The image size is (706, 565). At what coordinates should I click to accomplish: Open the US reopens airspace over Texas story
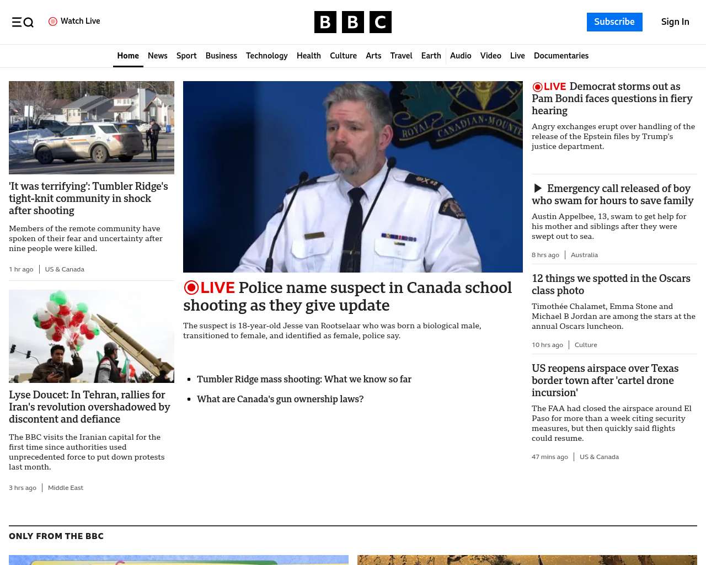tap(605, 380)
